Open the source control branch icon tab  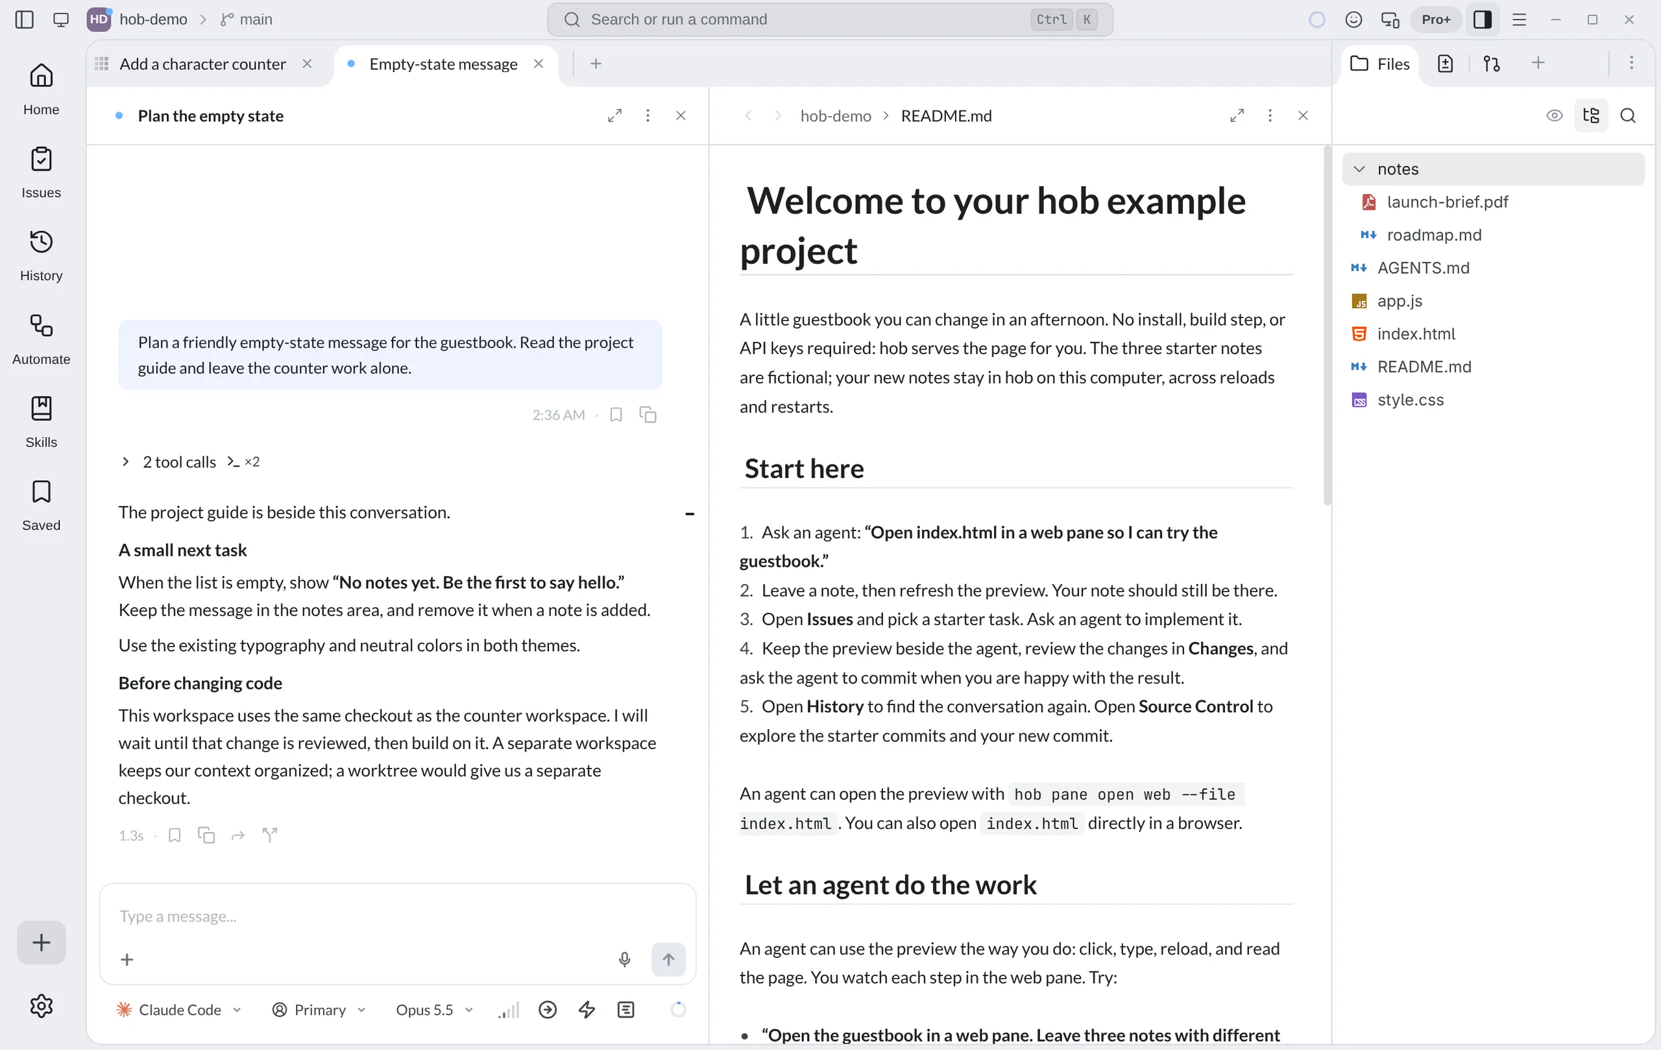(x=1491, y=64)
